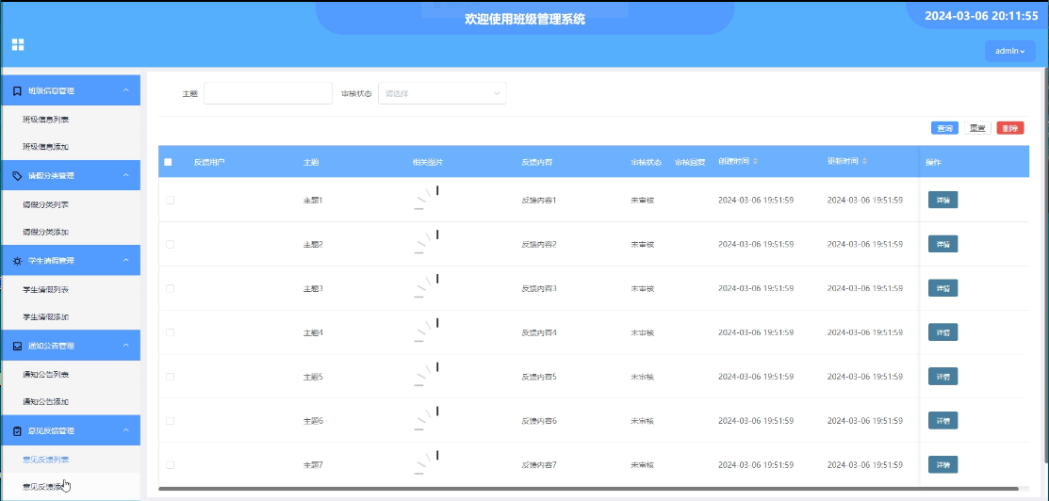Check the checkbox for 主题4 row

170,332
